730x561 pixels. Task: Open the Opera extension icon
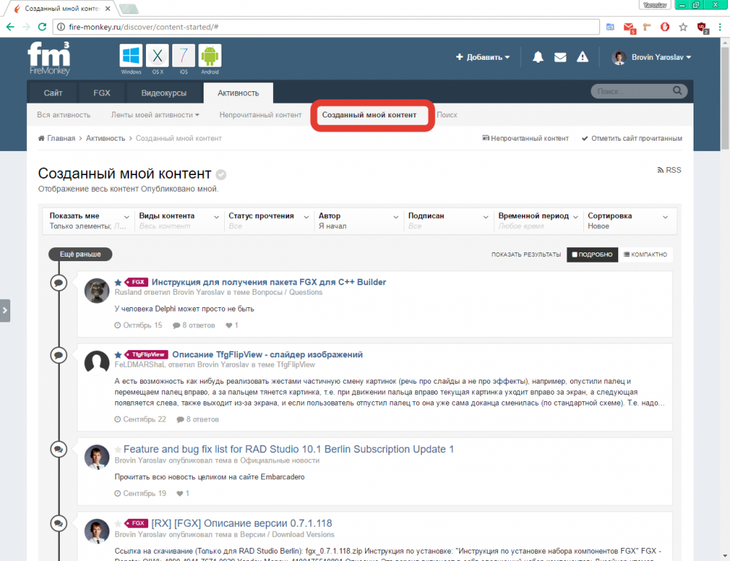click(x=665, y=27)
